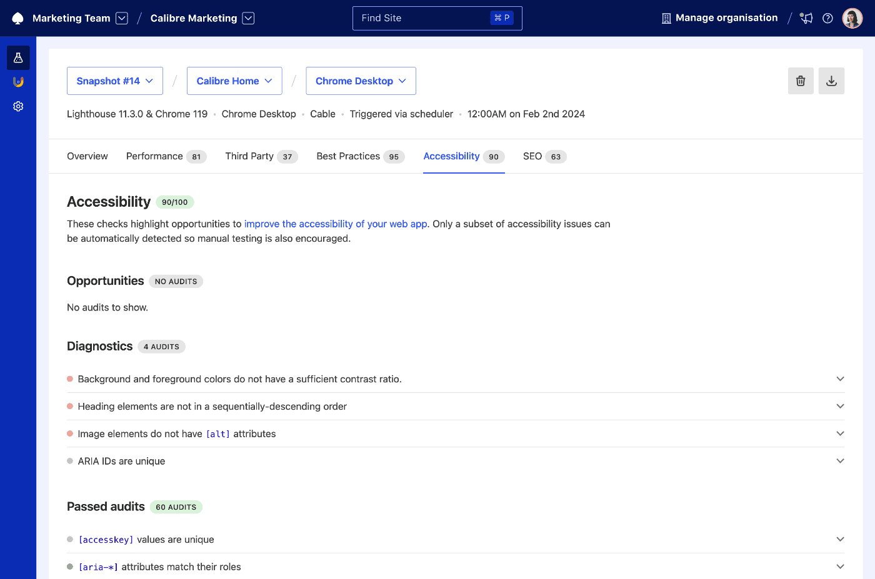This screenshot has height=579, width=875.
Task: Open the SEO tab
Action: pos(532,156)
